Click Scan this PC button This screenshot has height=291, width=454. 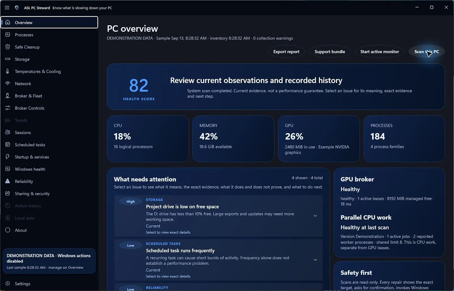(426, 52)
